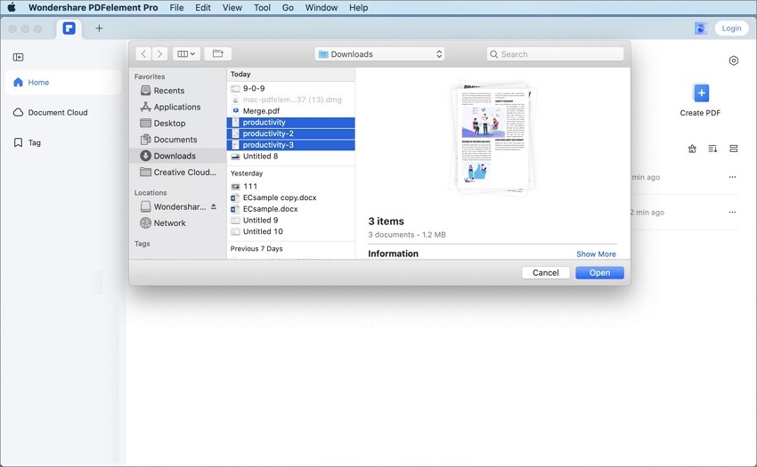Open the Help menu
757x467 pixels.
[x=358, y=8]
